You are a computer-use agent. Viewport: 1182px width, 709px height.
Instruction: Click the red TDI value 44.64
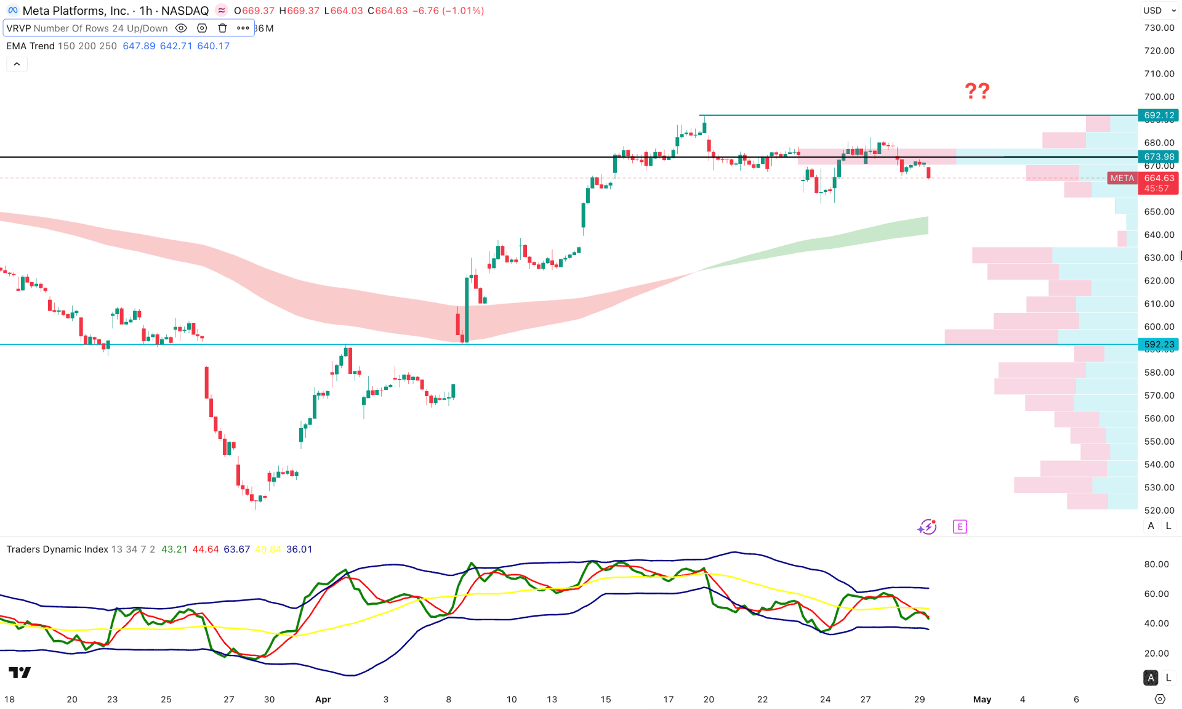point(206,549)
